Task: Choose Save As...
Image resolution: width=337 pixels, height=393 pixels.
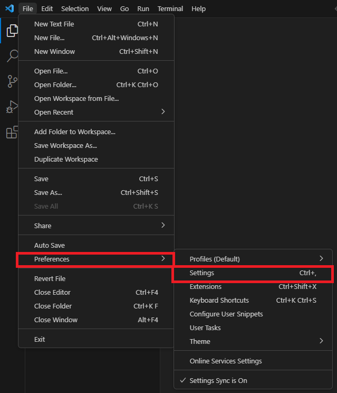Action: tap(96, 193)
